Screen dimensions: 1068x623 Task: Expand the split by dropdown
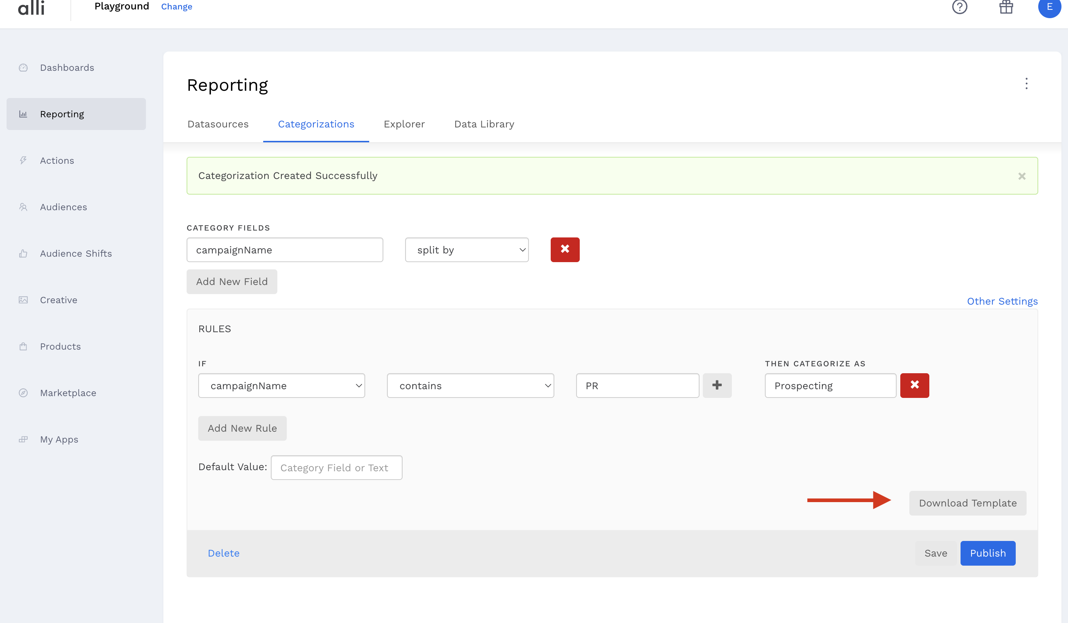pyautogui.click(x=466, y=250)
